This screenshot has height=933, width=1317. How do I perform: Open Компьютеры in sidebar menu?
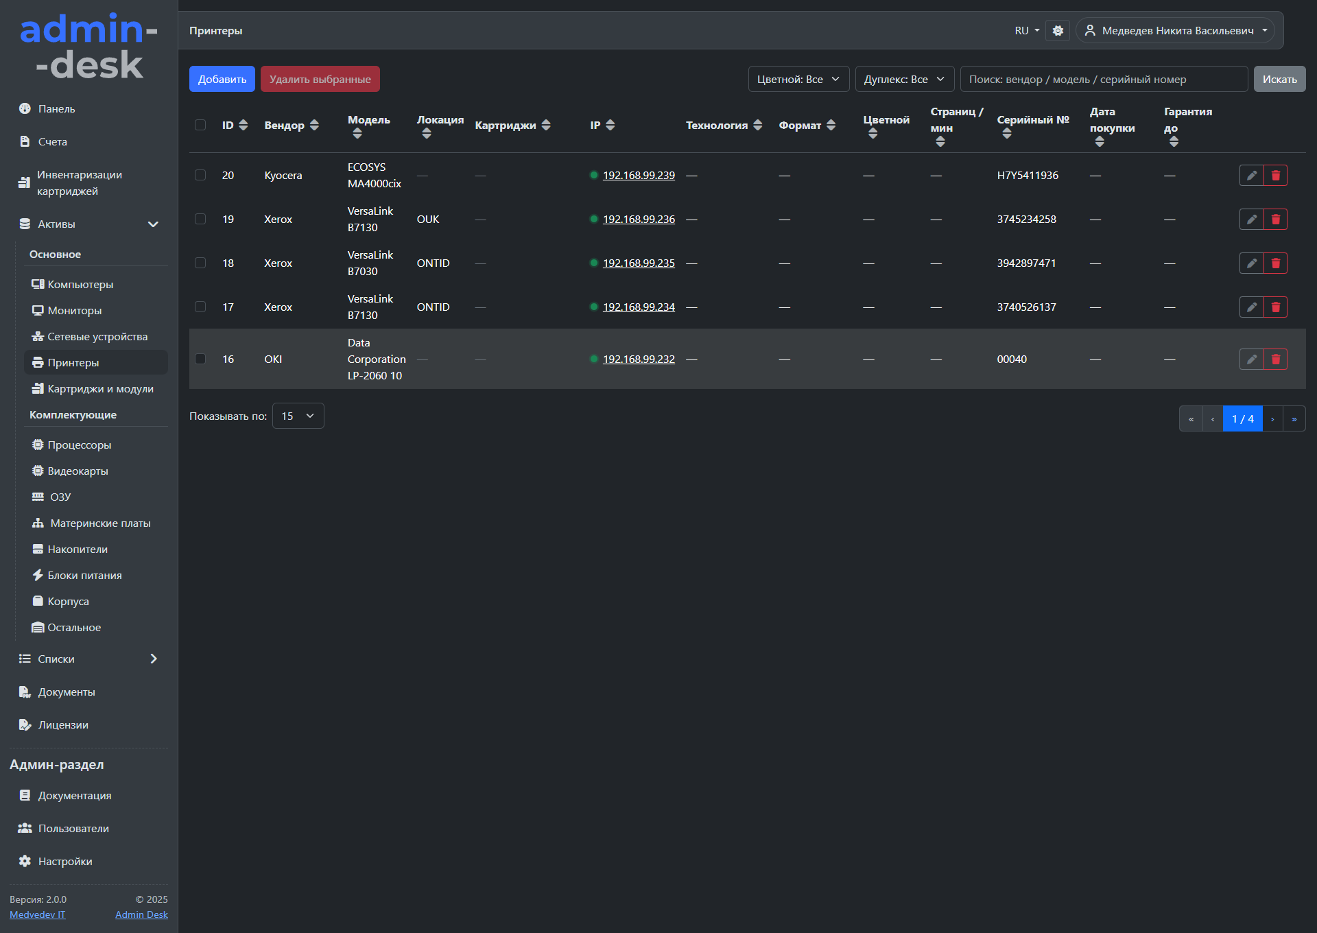point(80,284)
